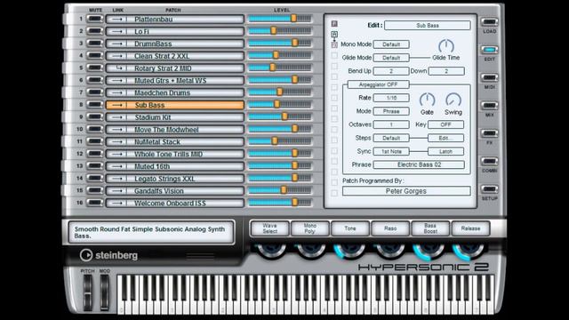Screen dimensions: 569x320
Task: Click the Bend Down value field
Action: coord(446,71)
